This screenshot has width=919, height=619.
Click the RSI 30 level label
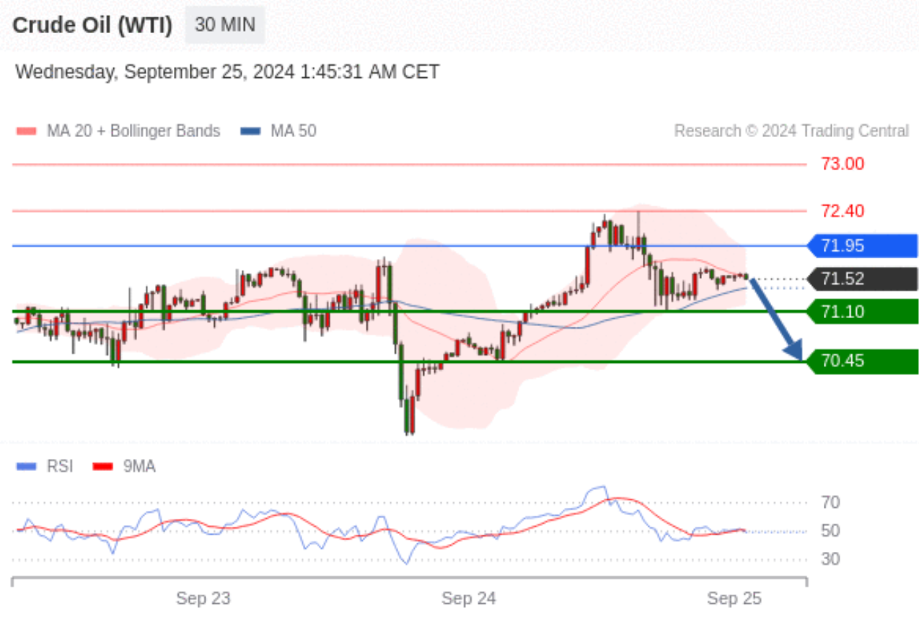(x=830, y=559)
